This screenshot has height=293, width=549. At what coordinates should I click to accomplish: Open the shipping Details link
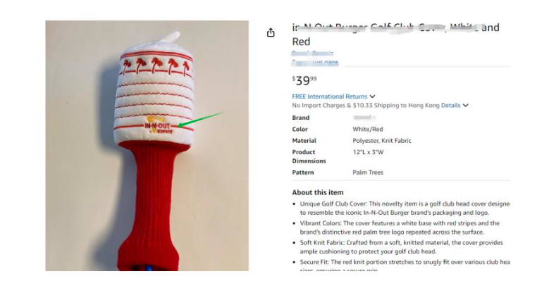pyautogui.click(x=450, y=106)
